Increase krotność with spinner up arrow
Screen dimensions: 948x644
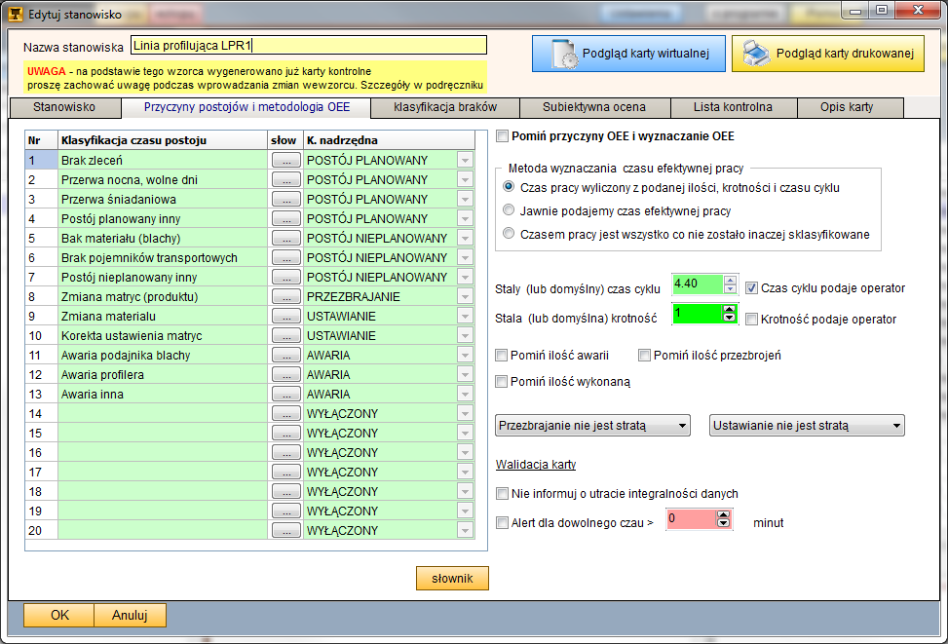729,309
